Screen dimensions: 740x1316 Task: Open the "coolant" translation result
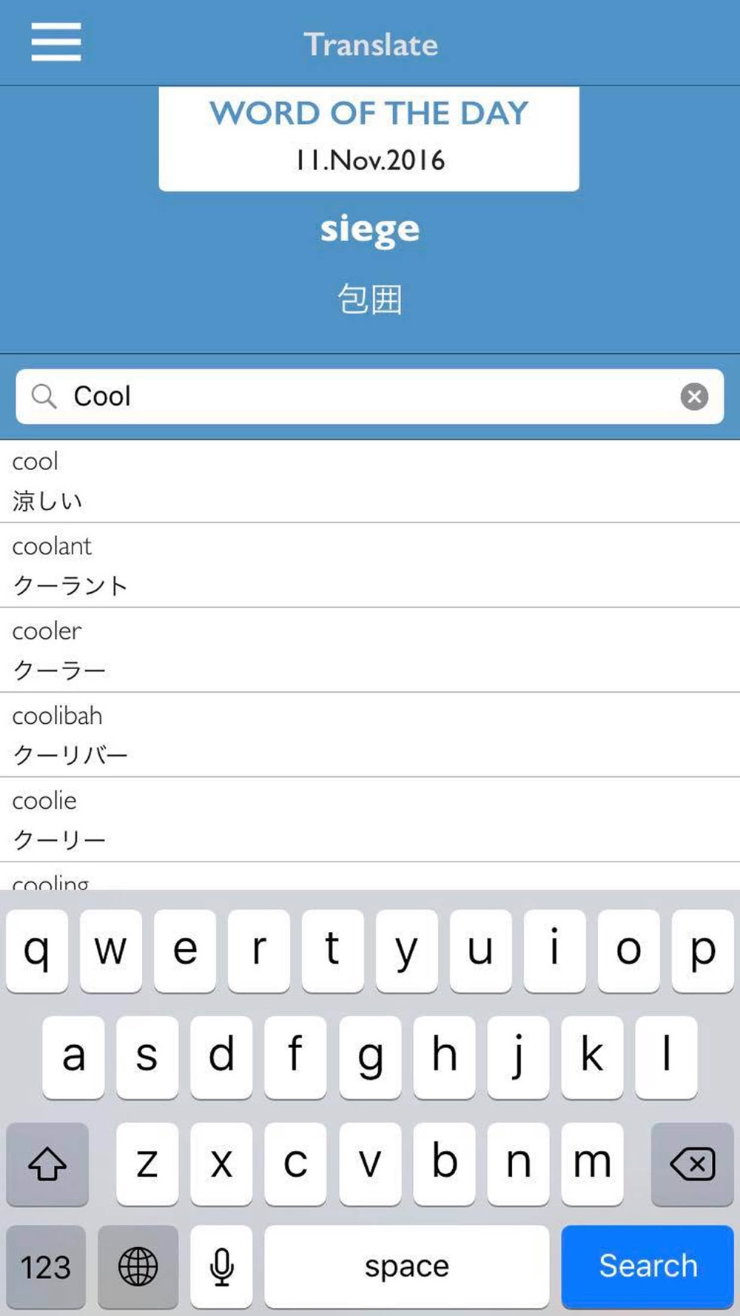click(x=370, y=565)
